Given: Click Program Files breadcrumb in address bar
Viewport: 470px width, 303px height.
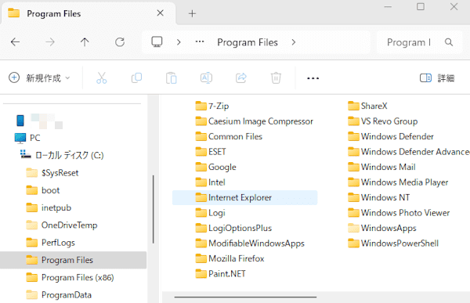Looking at the screenshot, I should (248, 42).
